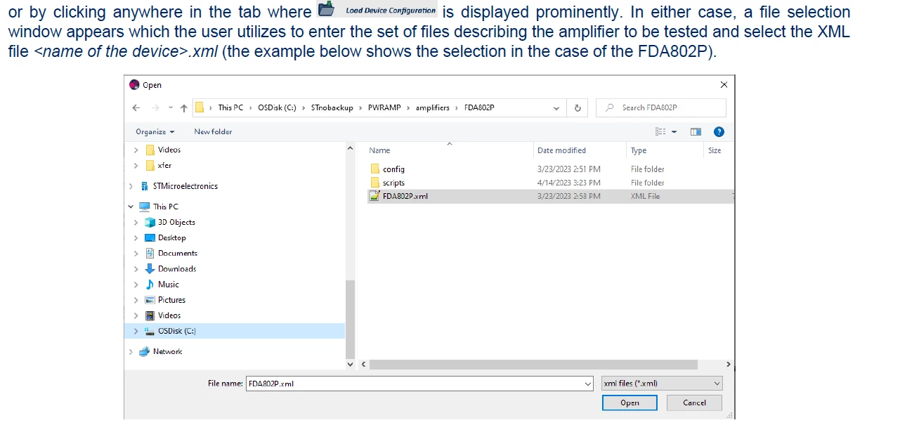Expand the STMicroelectronics node

tap(131, 186)
